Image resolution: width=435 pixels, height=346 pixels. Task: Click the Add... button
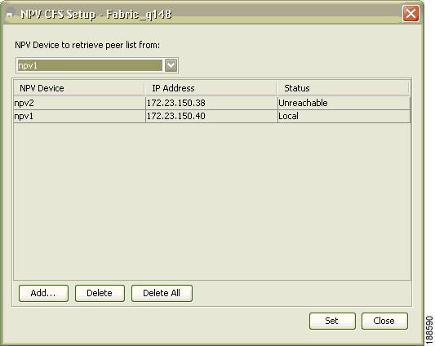click(x=43, y=293)
